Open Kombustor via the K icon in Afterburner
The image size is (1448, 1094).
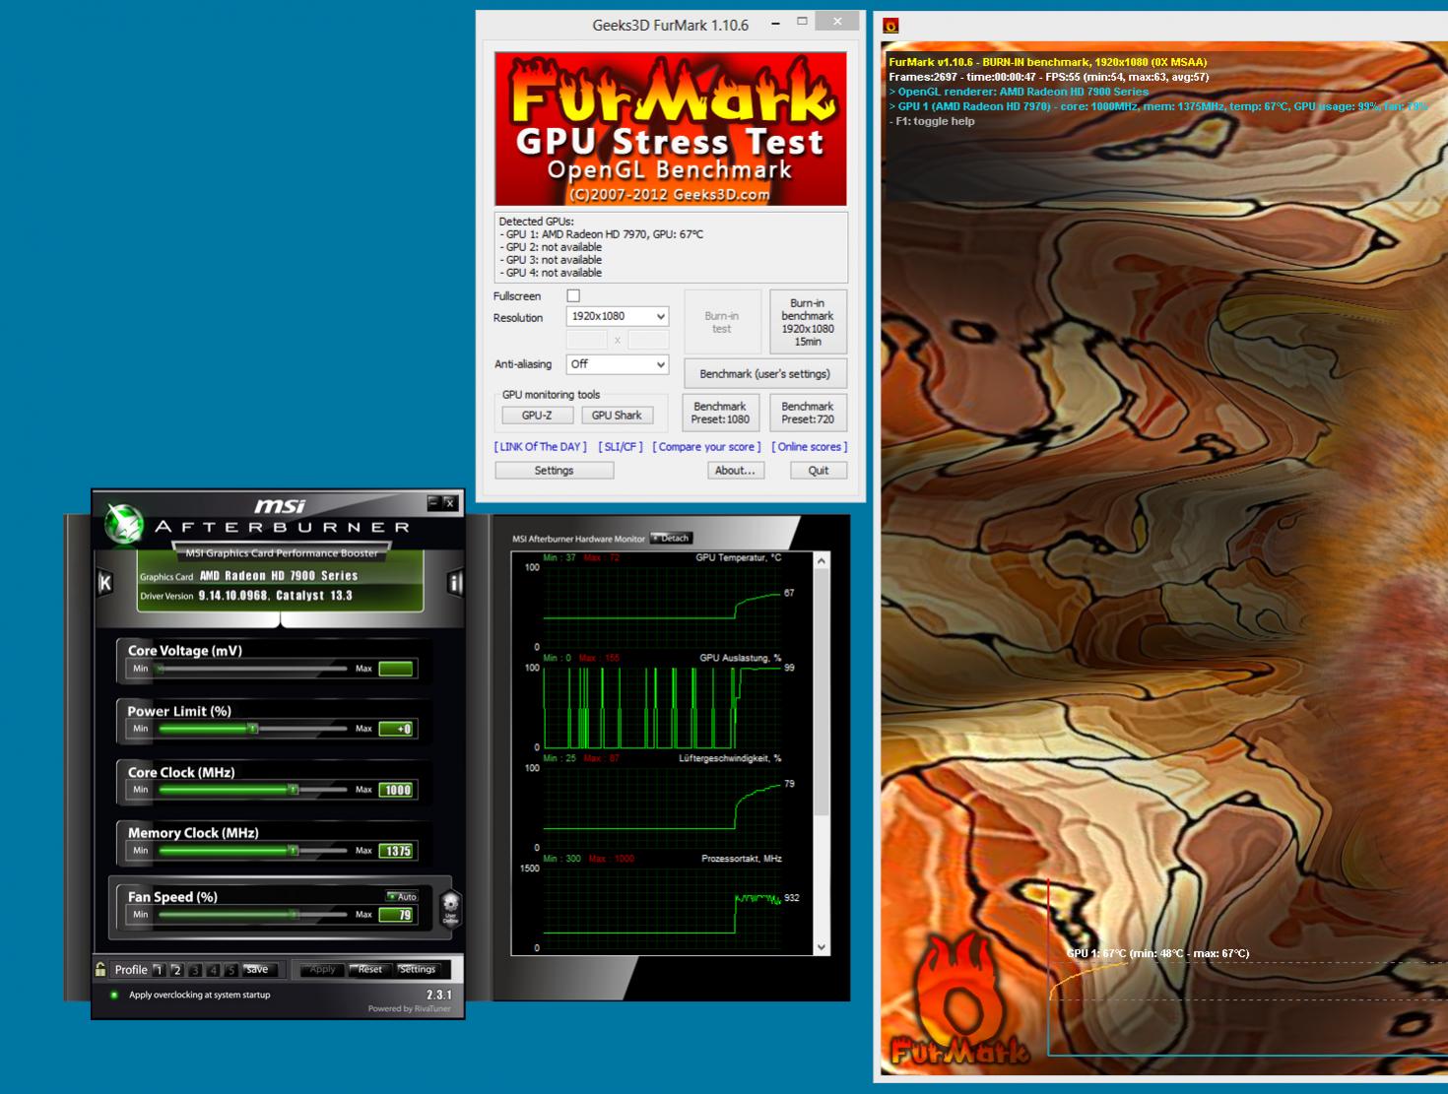pos(105,583)
